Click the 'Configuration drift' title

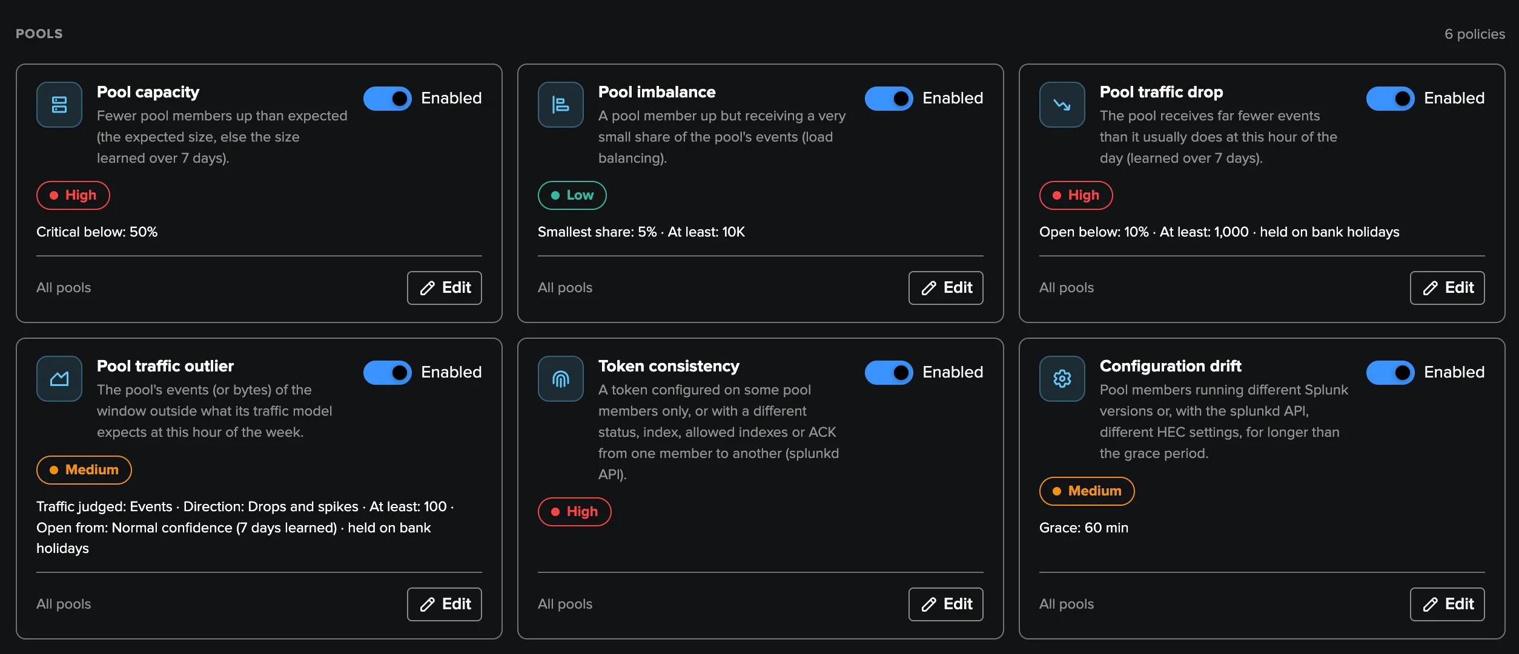(1171, 366)
